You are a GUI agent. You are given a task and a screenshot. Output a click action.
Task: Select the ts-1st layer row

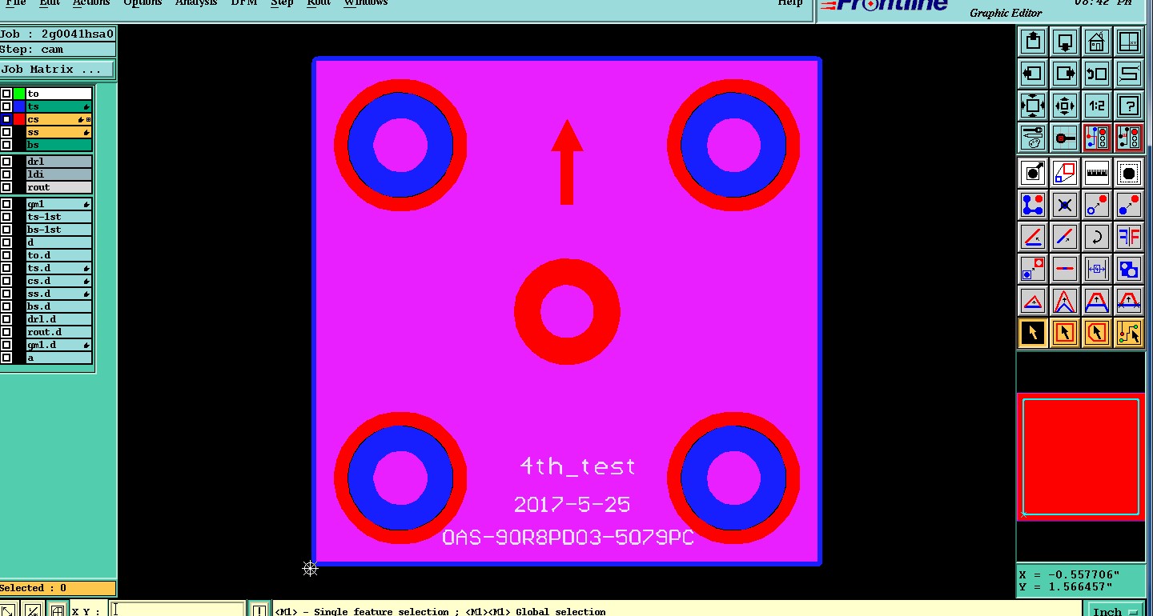tap(58, 217)
